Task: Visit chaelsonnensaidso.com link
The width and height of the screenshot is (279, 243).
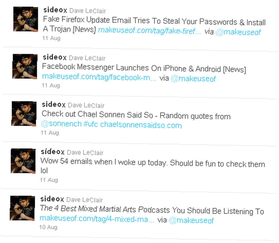Action: (141, 125)
